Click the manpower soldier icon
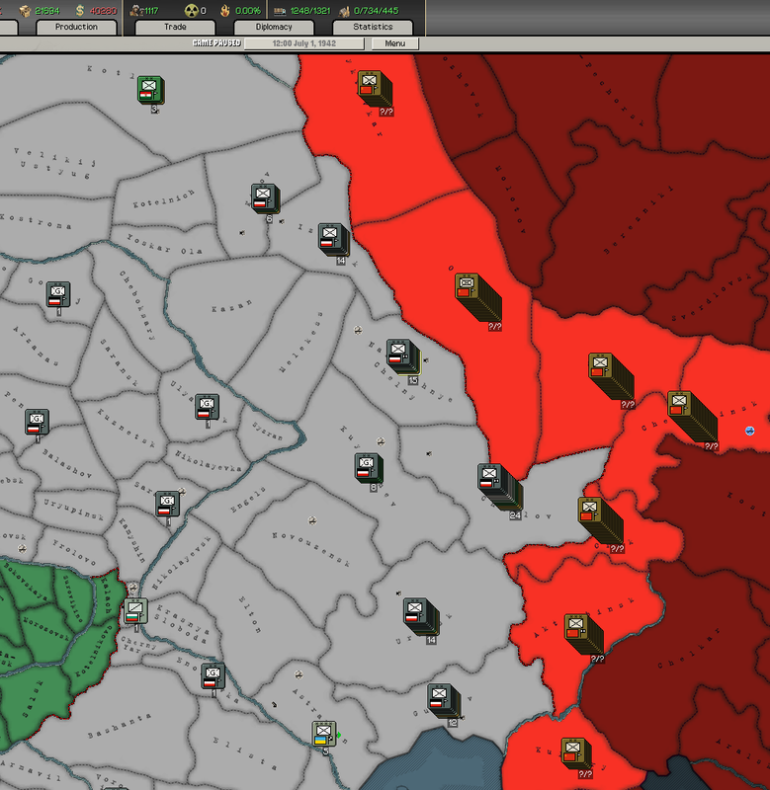Image resolution: width=770 pixels, height=790 pixels. tap(135, 10)
